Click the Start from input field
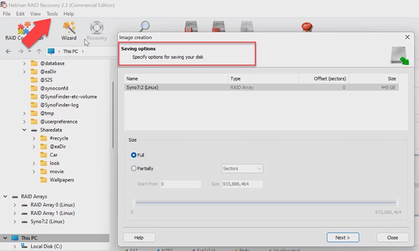 pos(181,184)
